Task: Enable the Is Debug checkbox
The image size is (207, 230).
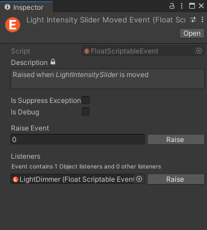Action: 86,112
